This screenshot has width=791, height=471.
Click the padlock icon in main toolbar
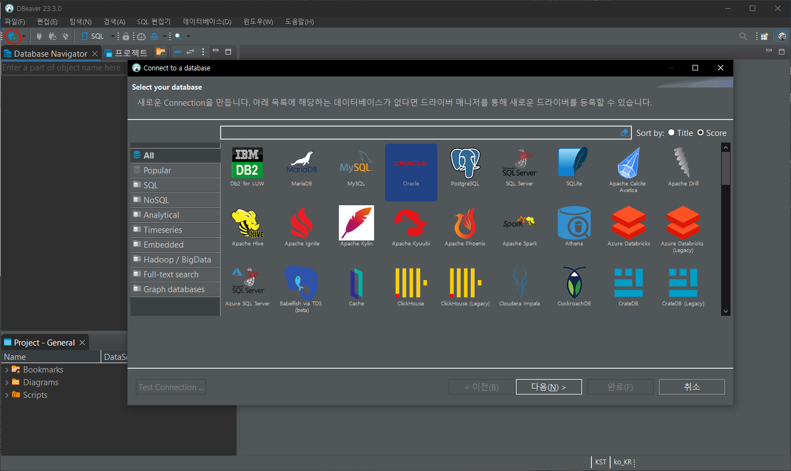click(126, 36)
